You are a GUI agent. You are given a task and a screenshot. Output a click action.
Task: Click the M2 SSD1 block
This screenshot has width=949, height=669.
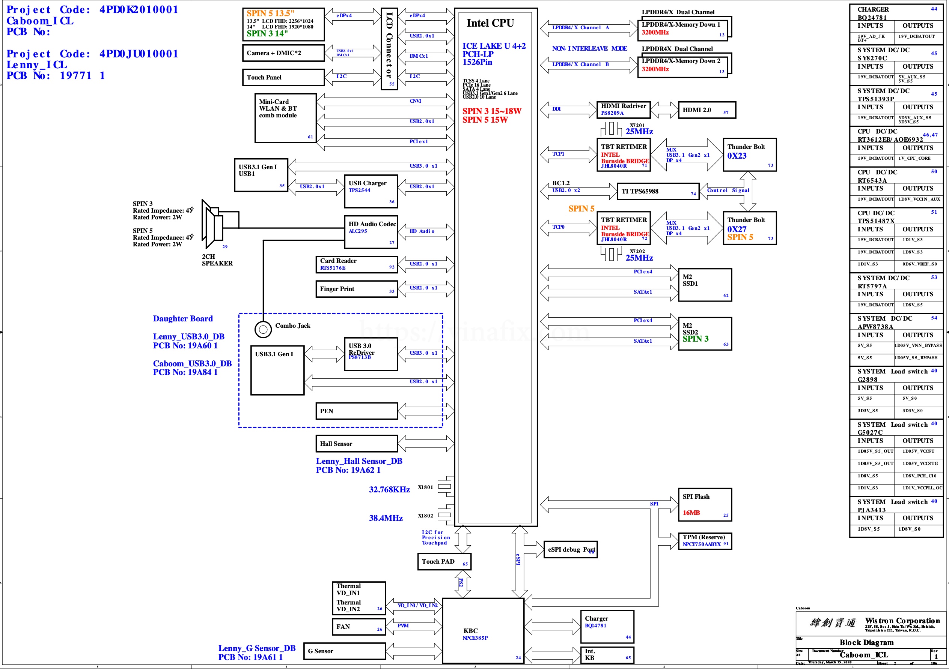click(x=705, y=285)
